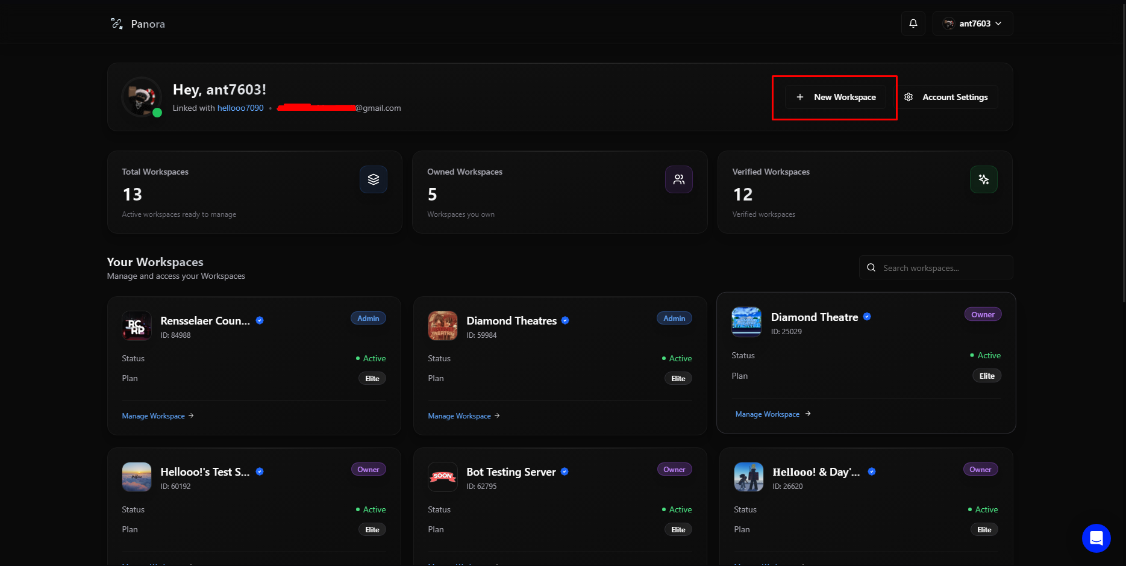The width and height of the screenshot is (1126, 566).
Task: Click the Verified Workspaces sparkle icon
Action: point(984,179)
